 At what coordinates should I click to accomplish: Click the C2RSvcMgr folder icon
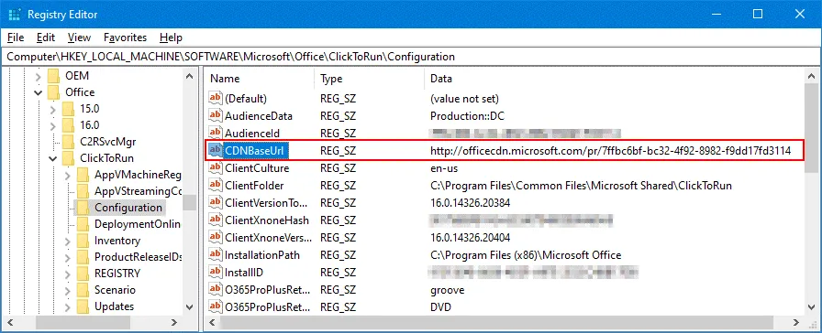pyautogui.click(x=68, y=142)
